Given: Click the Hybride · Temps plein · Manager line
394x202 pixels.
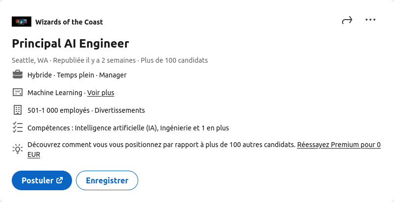Looking at the screenshot, I should 77,75.
